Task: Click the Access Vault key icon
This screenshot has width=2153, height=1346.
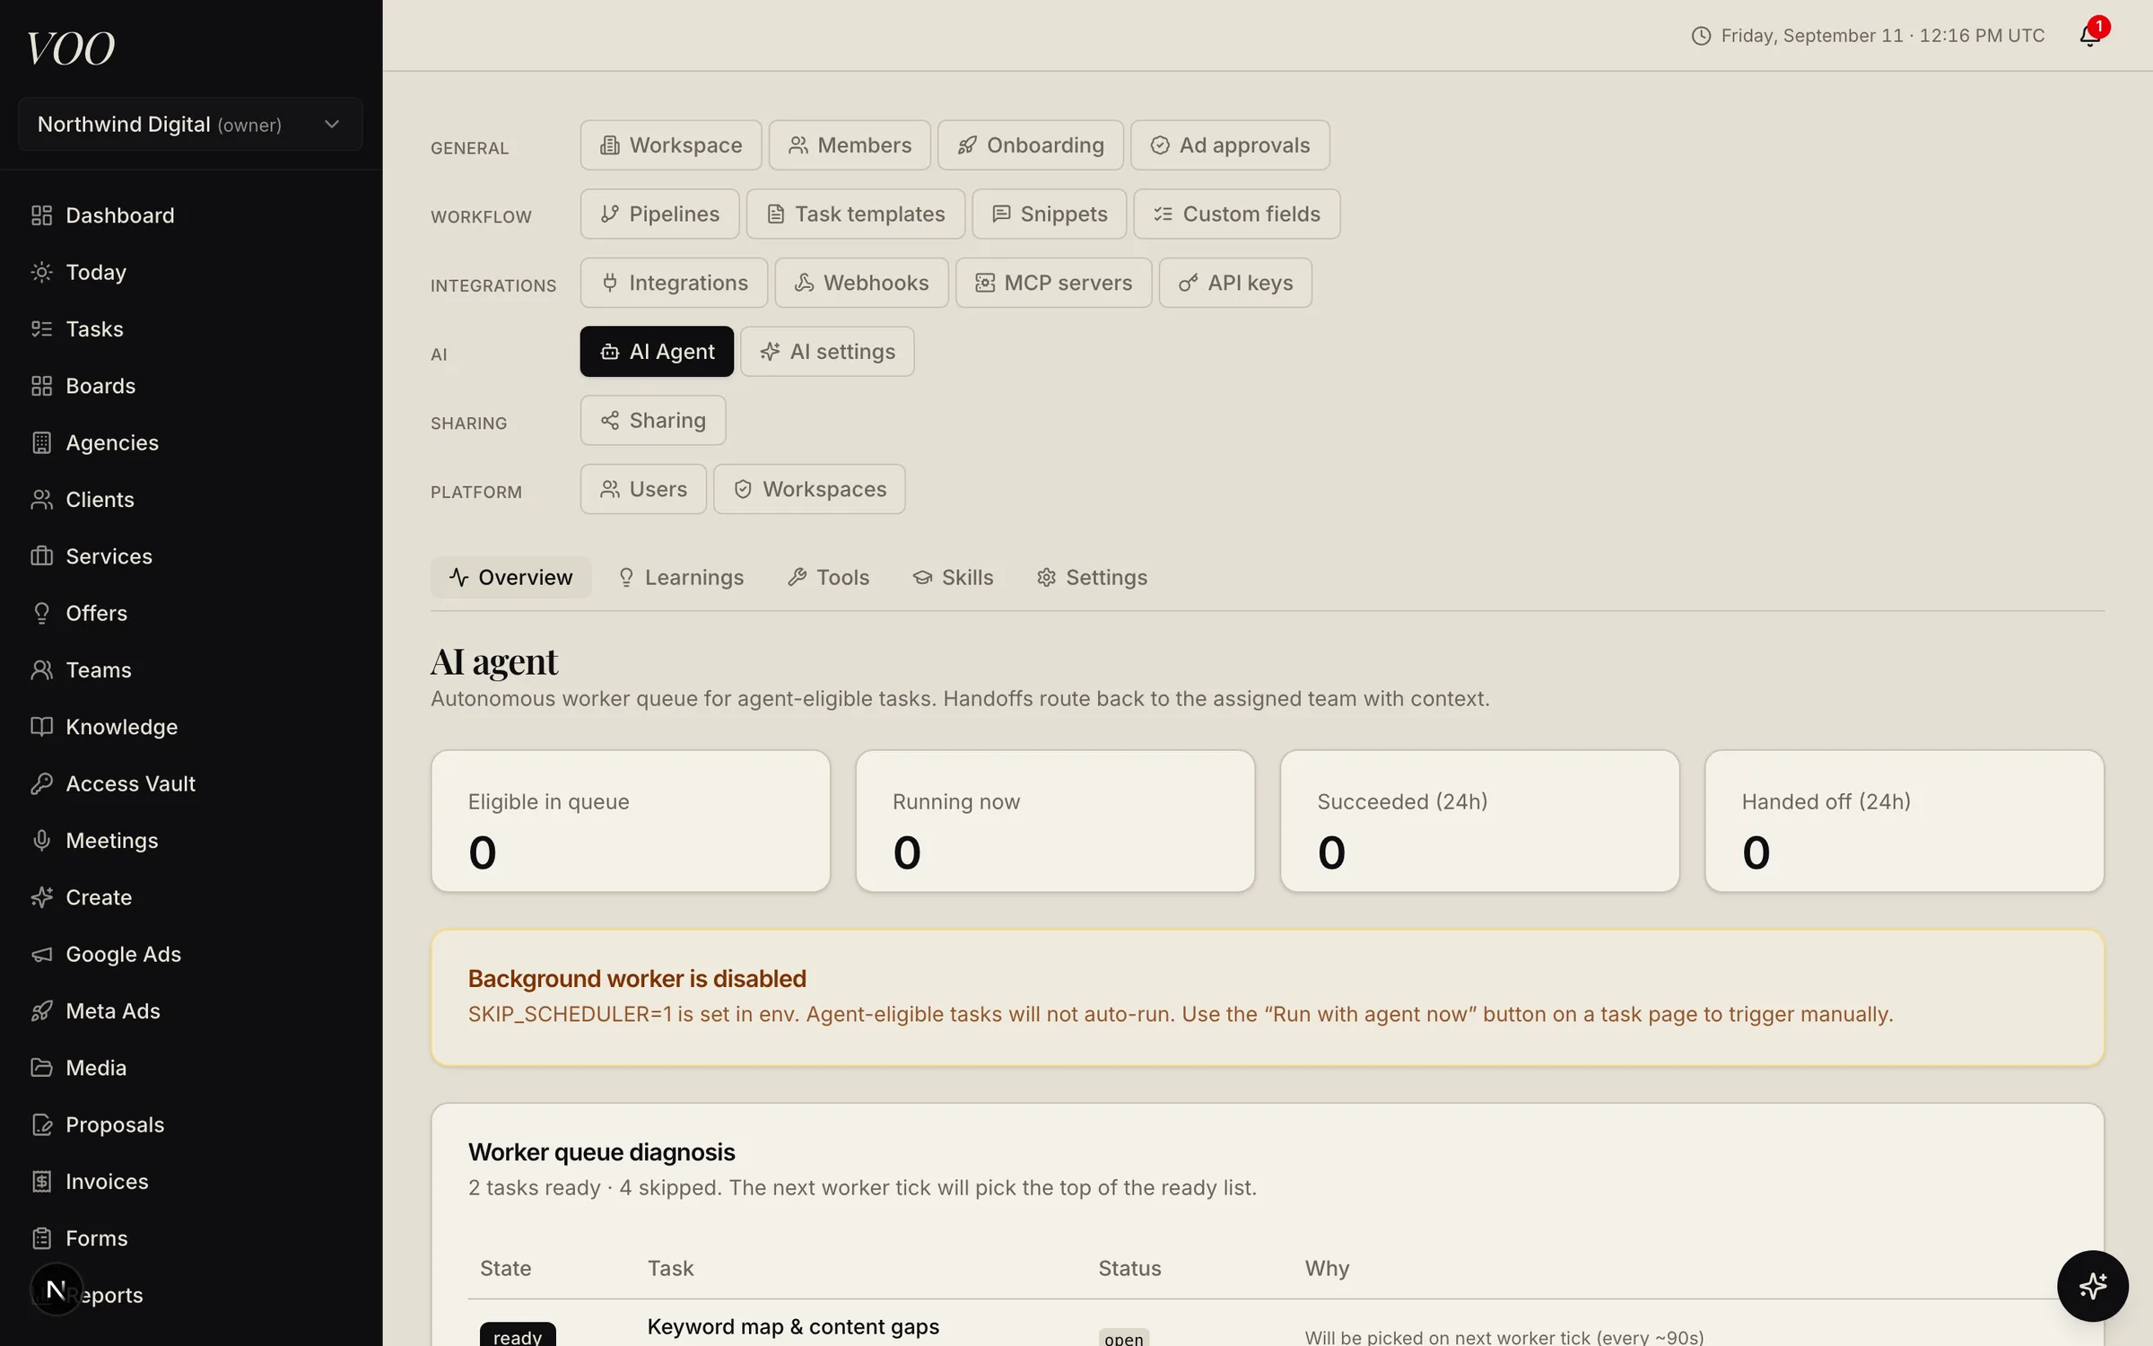Action: (x=41, y=783)
